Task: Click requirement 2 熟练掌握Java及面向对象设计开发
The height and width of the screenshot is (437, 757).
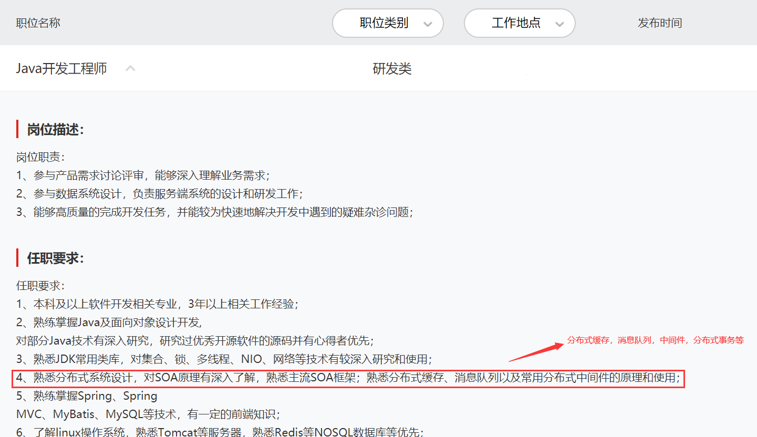Action: (109, 322)
